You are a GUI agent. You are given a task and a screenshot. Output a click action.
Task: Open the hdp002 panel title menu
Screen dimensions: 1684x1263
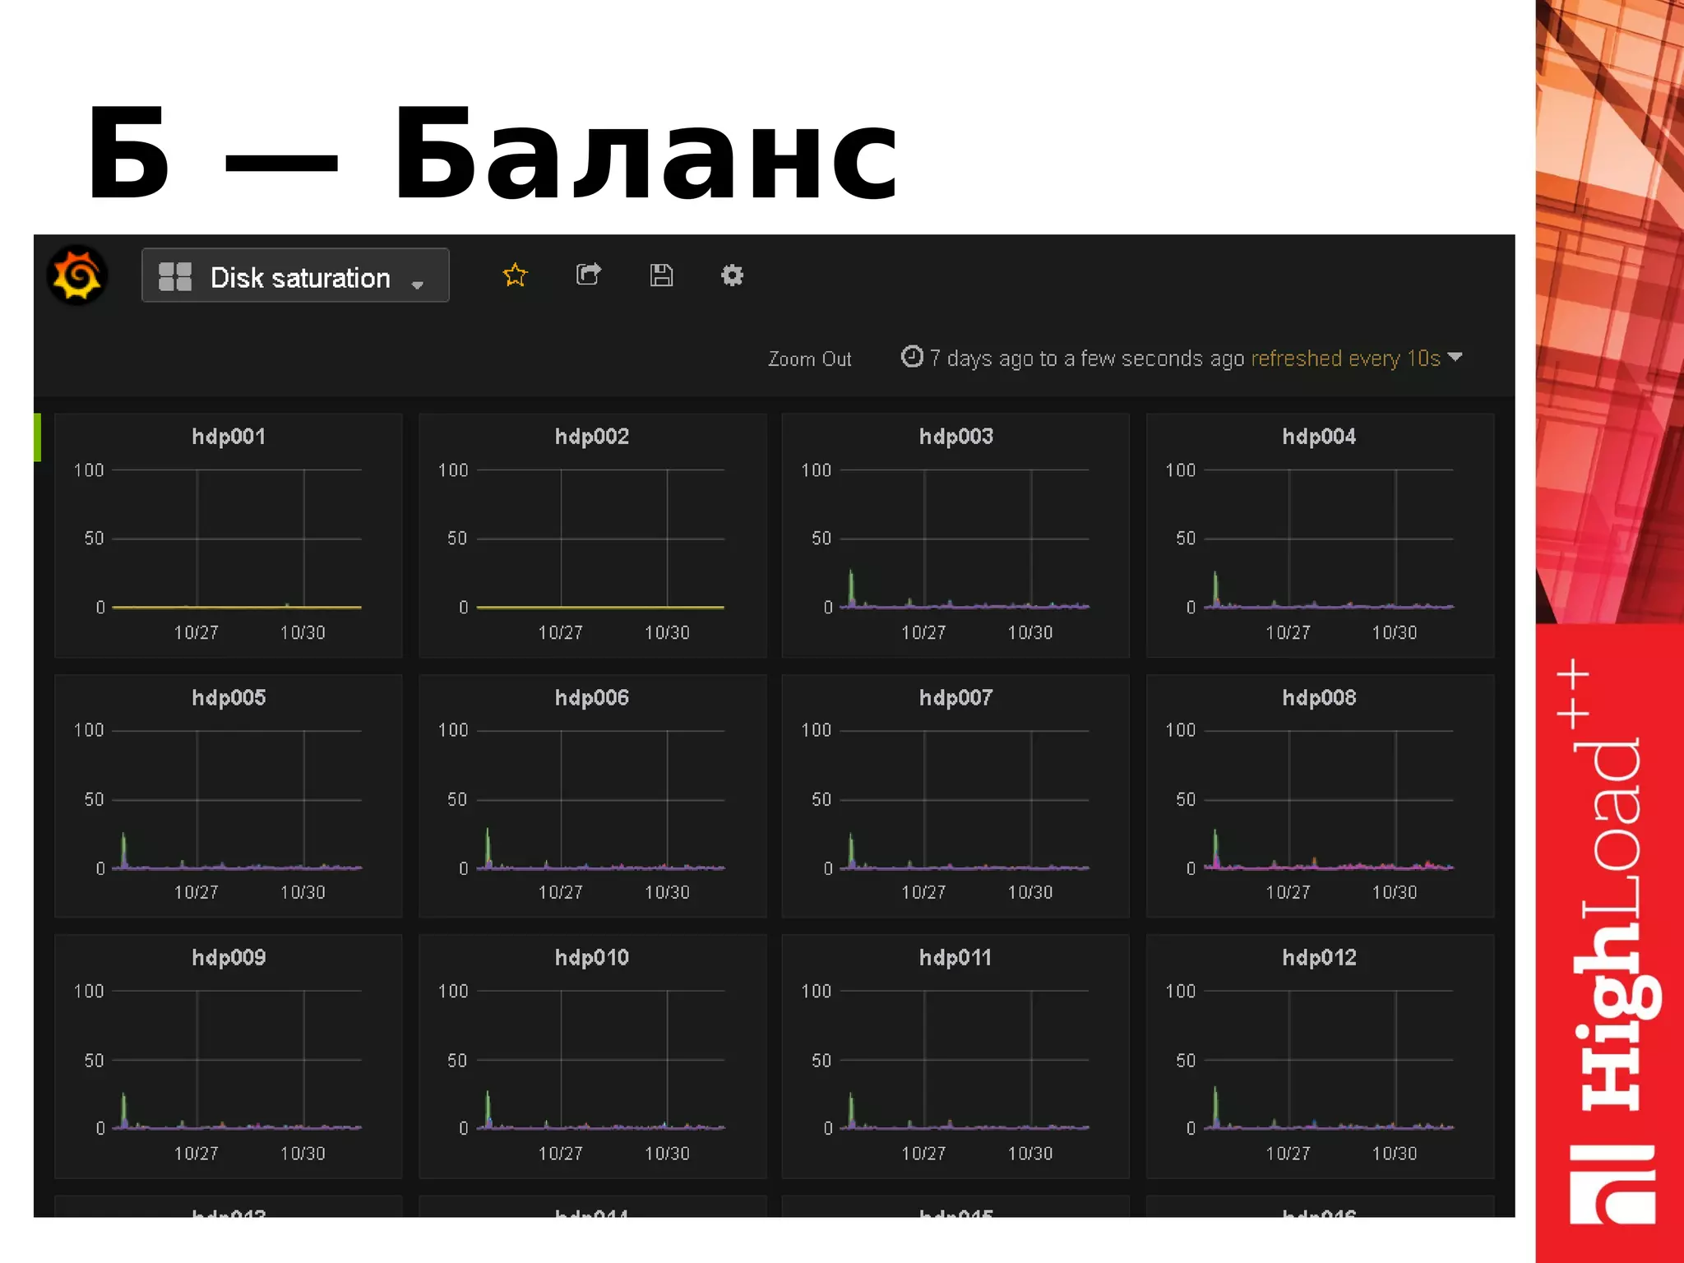point(592,437)
